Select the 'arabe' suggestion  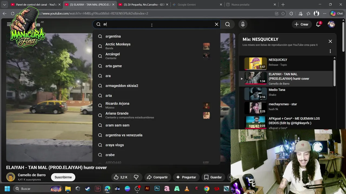pos(156,155)
